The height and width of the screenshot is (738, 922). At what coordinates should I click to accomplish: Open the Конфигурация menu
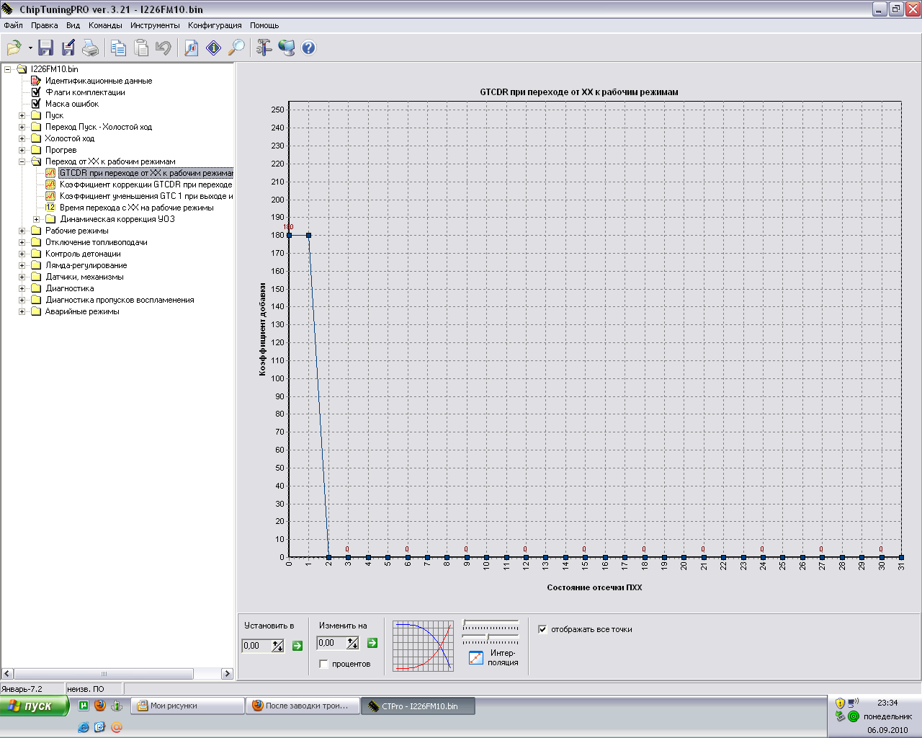click(215, 25)
